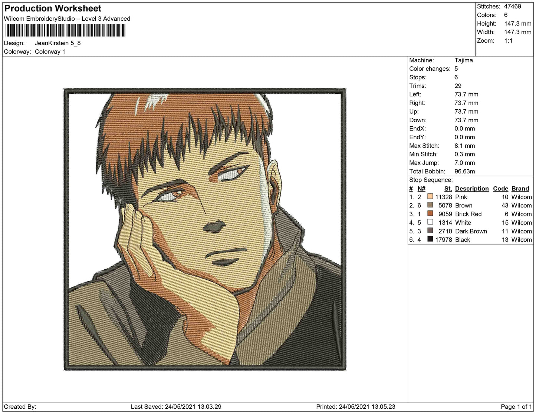Select the Dark Brown thread swatch
536x412 pixels.
[430, 231]
